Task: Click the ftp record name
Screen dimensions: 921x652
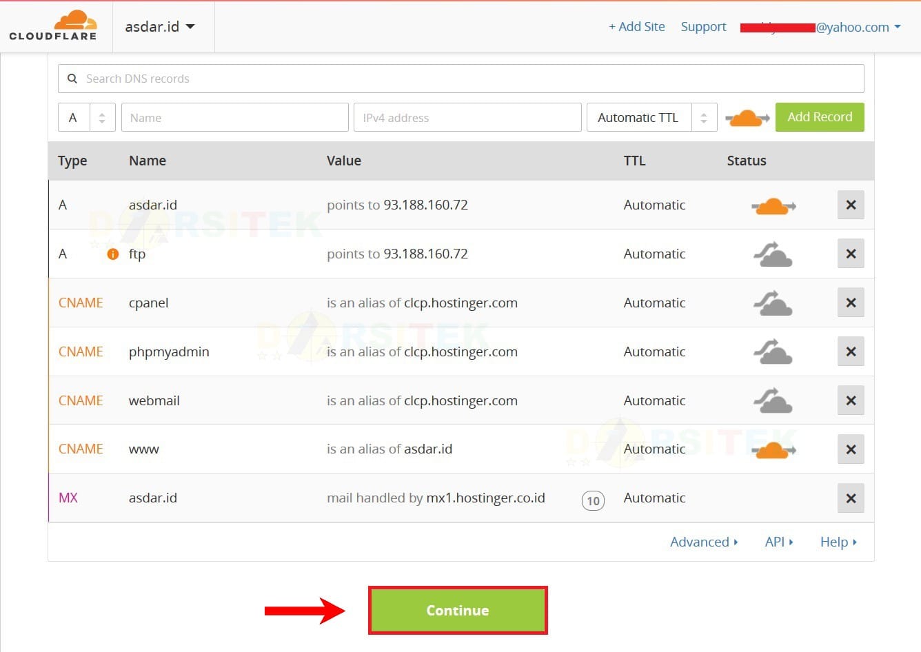Action: point(137,254)
